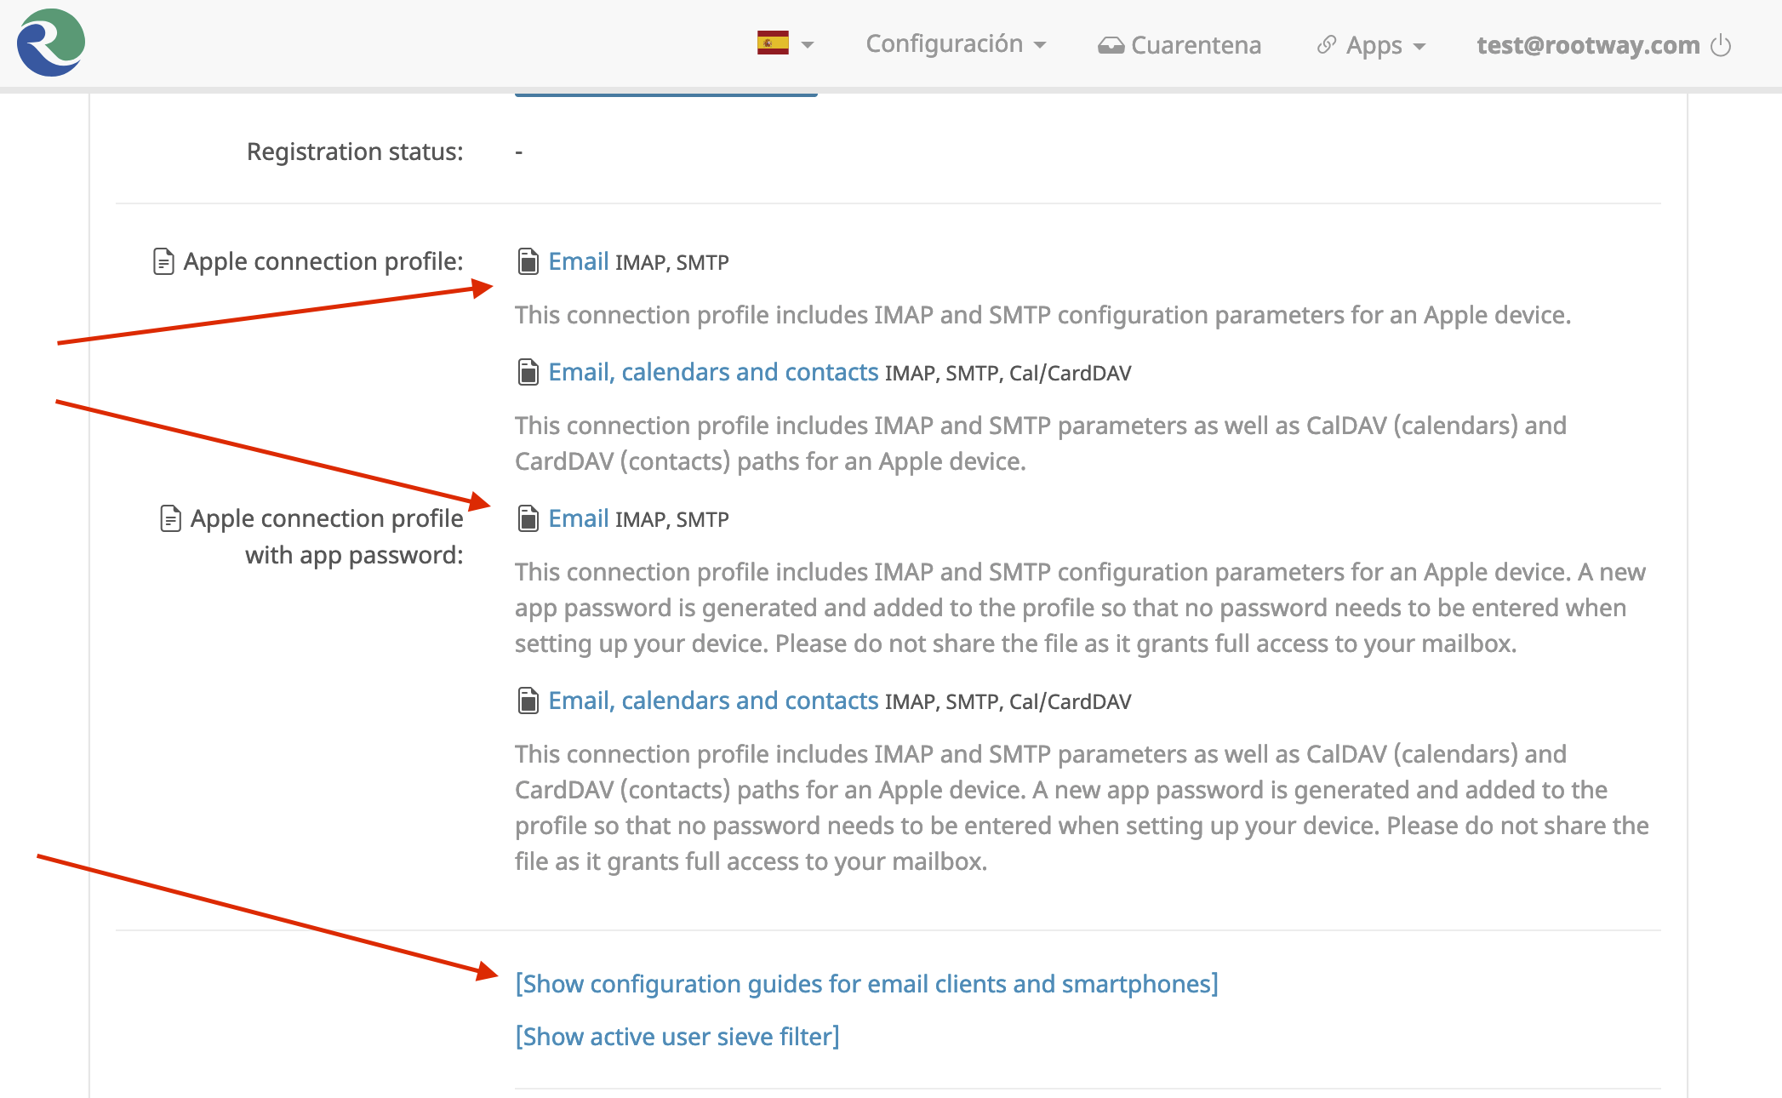Image resolution: width=1782 pixels, height=1098 pixels.
Task: Click file icon beside app password calendars and contacts
Action: coord(528,701)
